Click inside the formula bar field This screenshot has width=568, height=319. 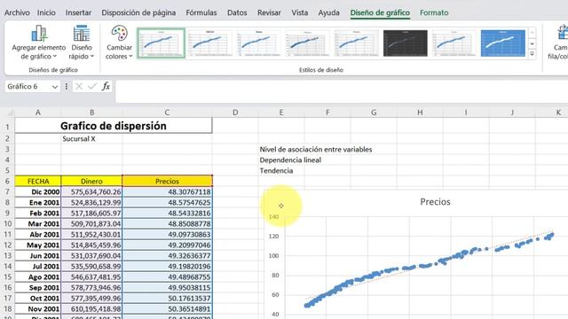click(342, 92)
